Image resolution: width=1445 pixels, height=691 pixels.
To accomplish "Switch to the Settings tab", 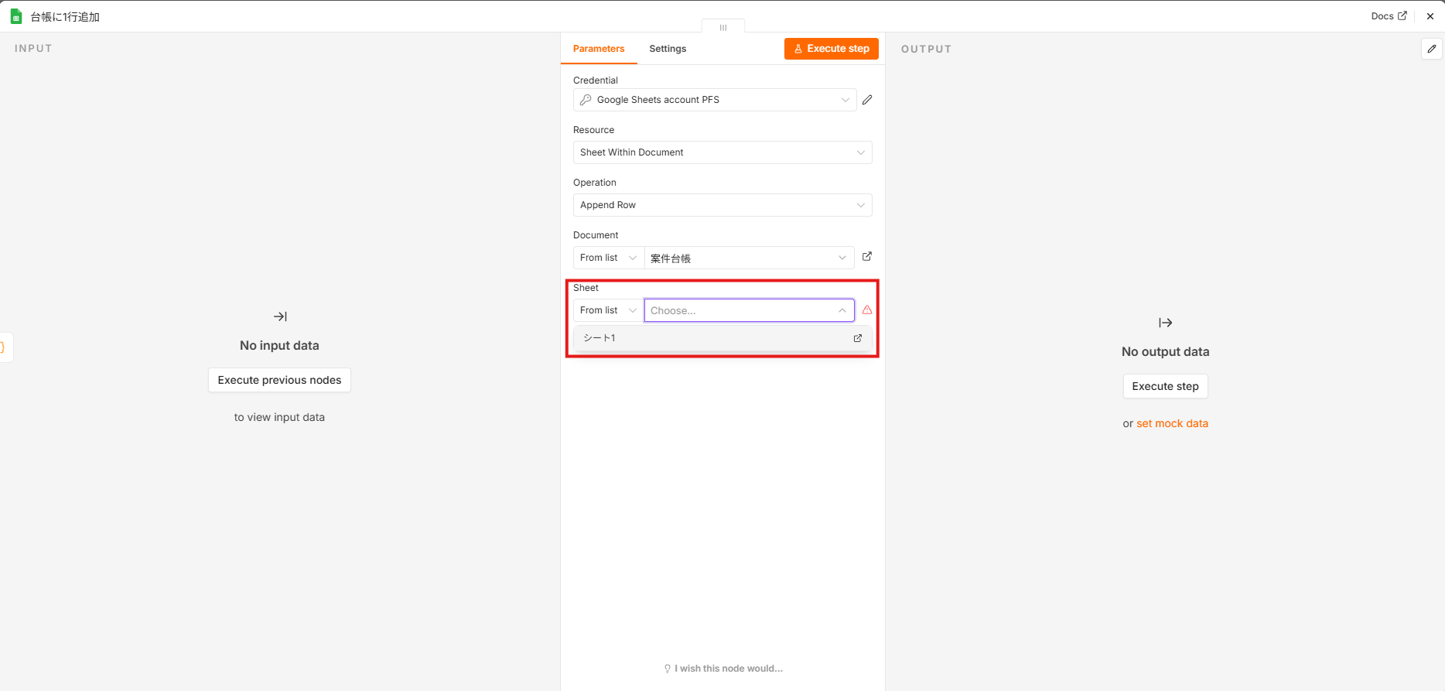I will (x=668, y=49).
